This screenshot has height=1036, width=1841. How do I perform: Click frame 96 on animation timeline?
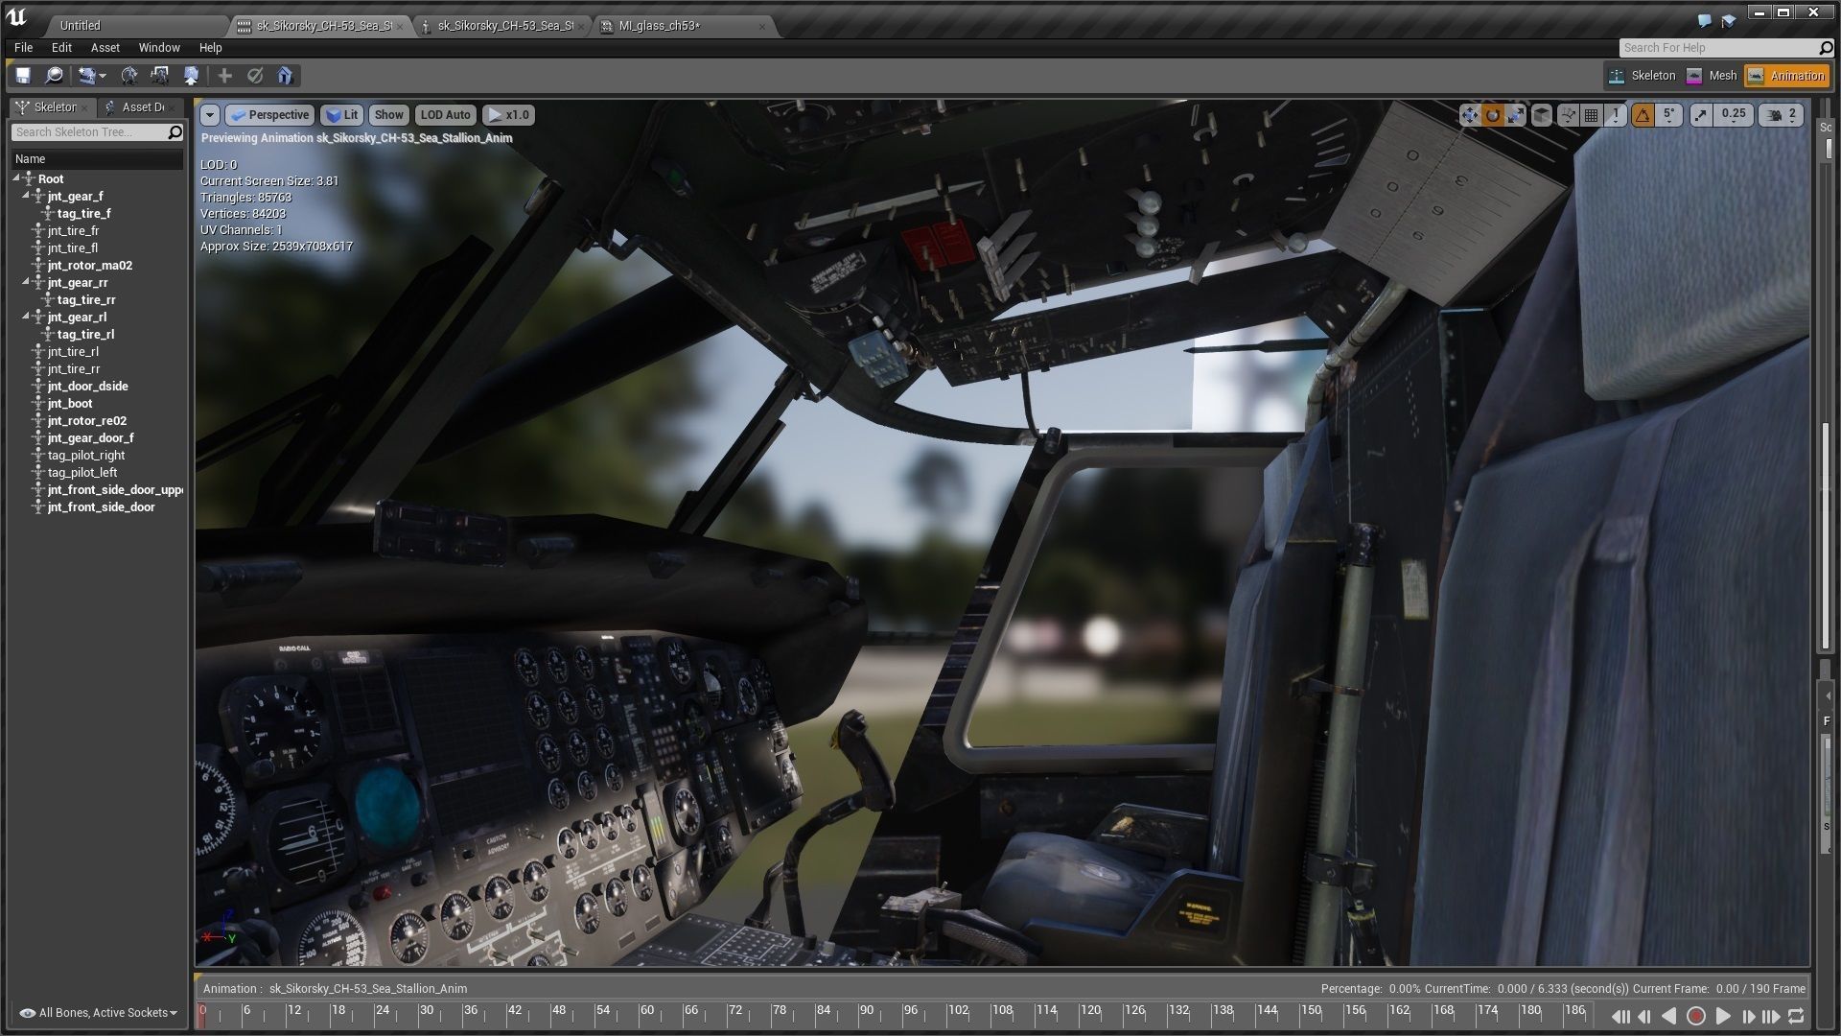tap(905, 1017)
